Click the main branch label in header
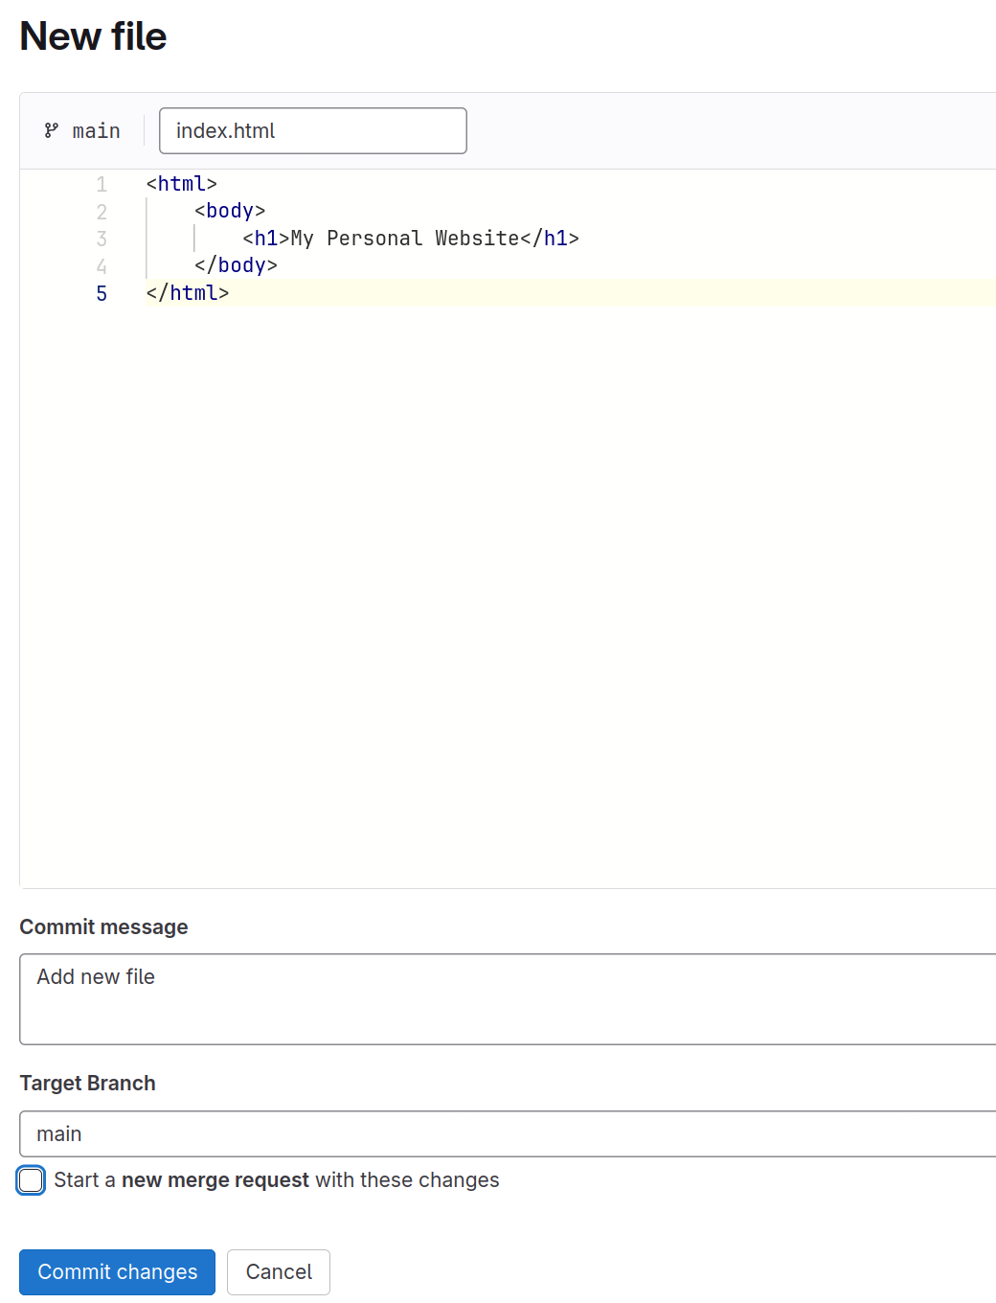This screenshot has width=996, height=1303. tap(97, 131)
